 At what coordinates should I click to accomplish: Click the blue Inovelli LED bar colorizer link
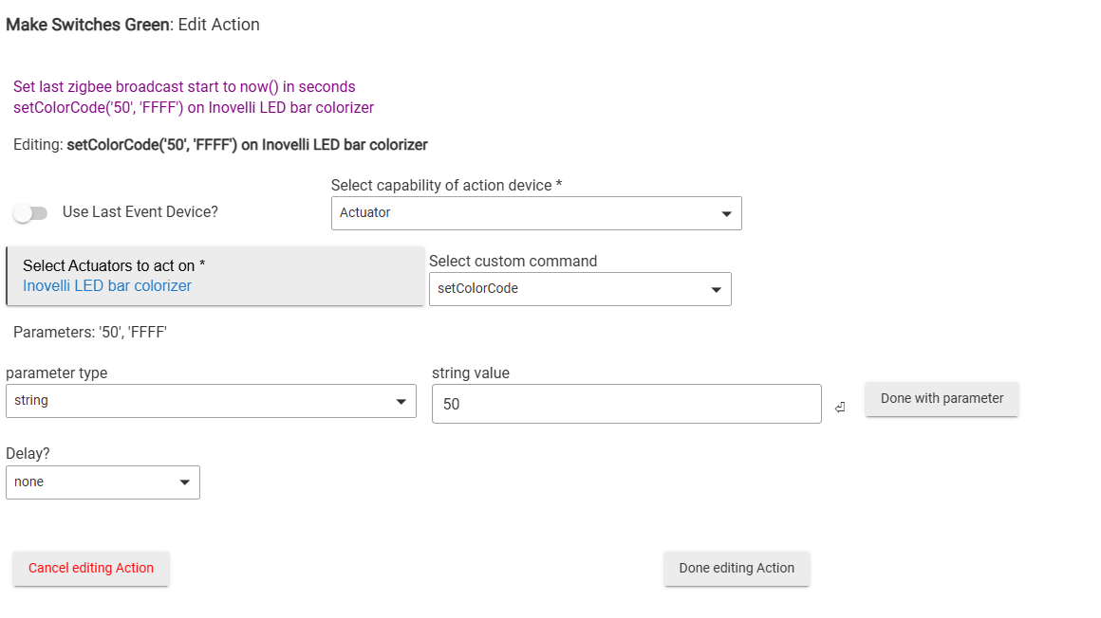coord(107,286)
